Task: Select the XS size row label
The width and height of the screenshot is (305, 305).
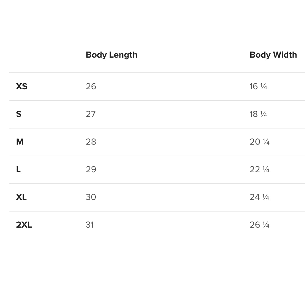Action: (22, 86)
